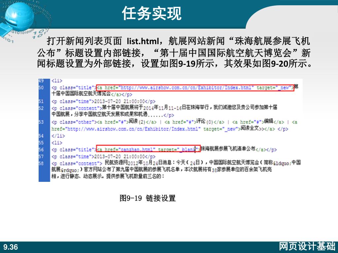This screenshot has width=338, height=253.
Task: Click the 评论 (0) link text on line 53
Action: (x=205, y=122)
